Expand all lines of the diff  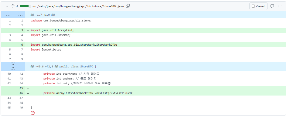[x=13, y=6]
